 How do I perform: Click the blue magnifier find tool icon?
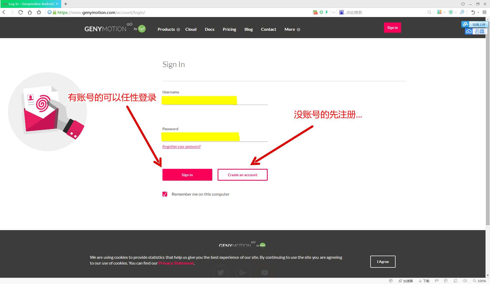[462, 12]
